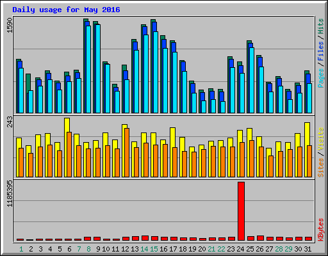Click the 1590 axis value
The height and width of the screenshot is (256, 328).
pyautogui.click(x=10, y=26)
